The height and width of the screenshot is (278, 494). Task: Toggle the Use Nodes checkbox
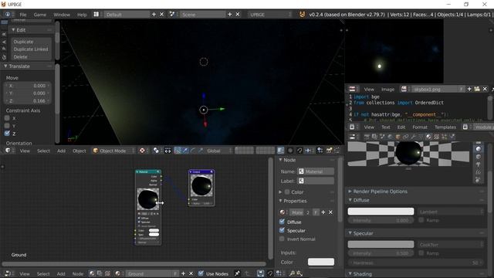(201, 273)
